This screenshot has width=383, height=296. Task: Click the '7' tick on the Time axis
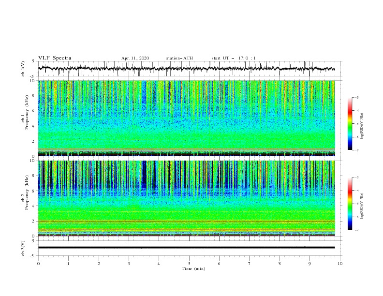250,264
